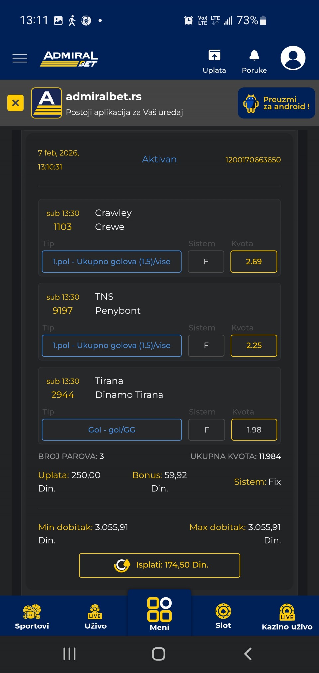
Task: Dismiss the app download banner
Action: [x=15, y=103]
